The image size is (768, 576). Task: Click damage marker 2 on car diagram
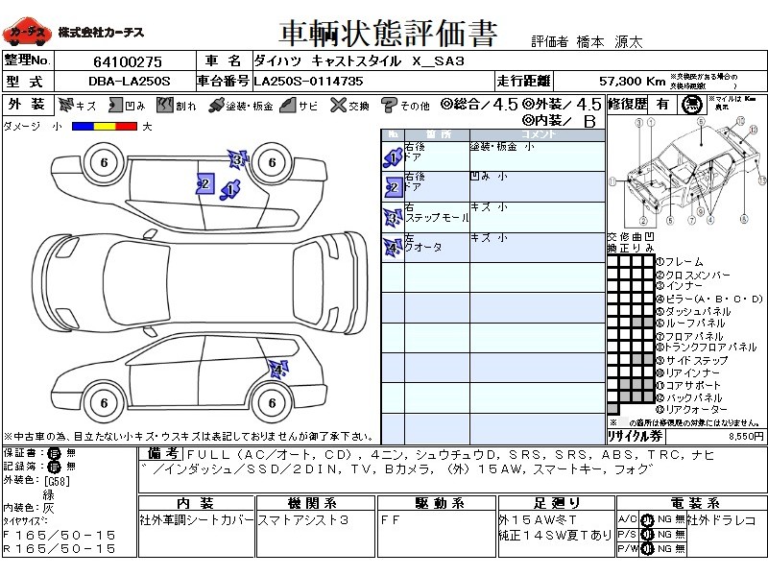pyautogui.click(x=204, y=183)
